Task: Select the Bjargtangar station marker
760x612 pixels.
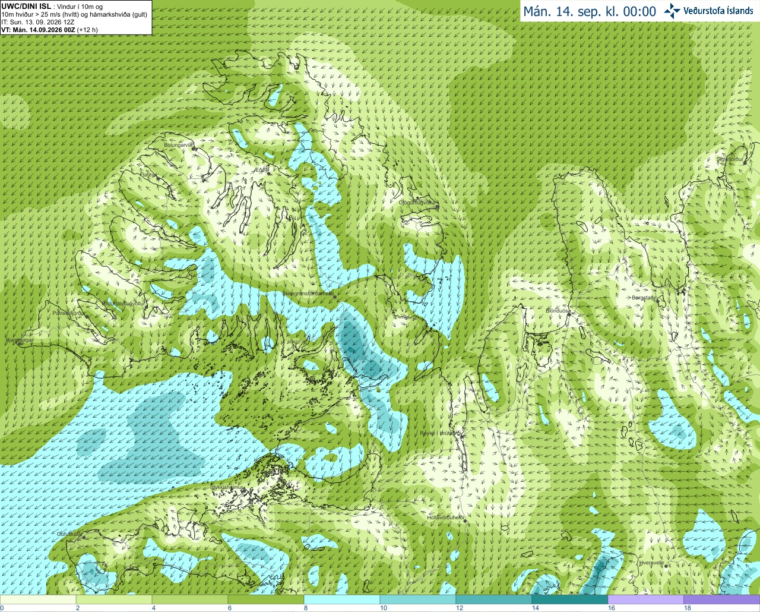Action: (x=21, y=343)
